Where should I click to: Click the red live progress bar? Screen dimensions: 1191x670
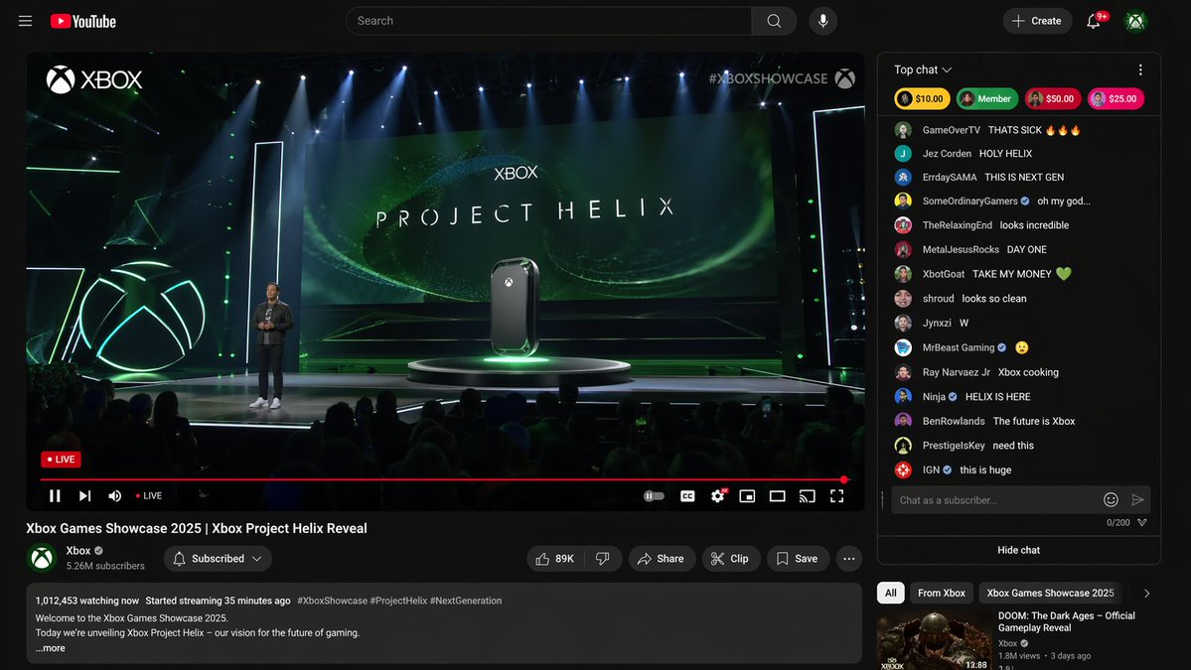(443, 479)
